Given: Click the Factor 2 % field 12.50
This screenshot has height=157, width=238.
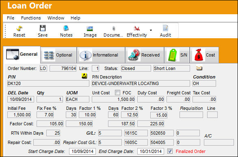Looking at the screenshot, I should (x=130, y=115).
